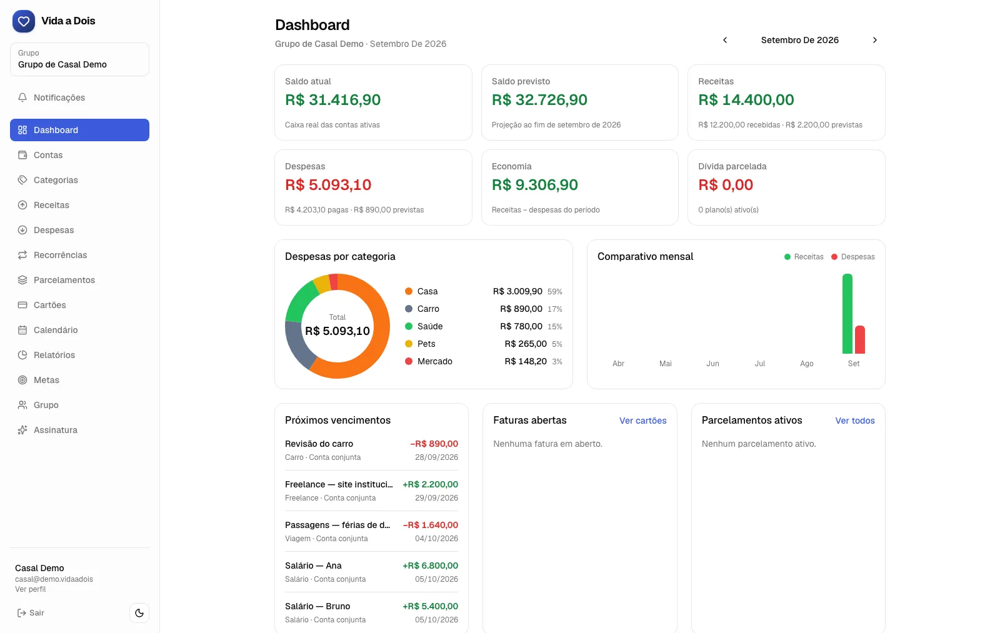Click the -R$ 1.640,00 amount

tap(431, 525)
